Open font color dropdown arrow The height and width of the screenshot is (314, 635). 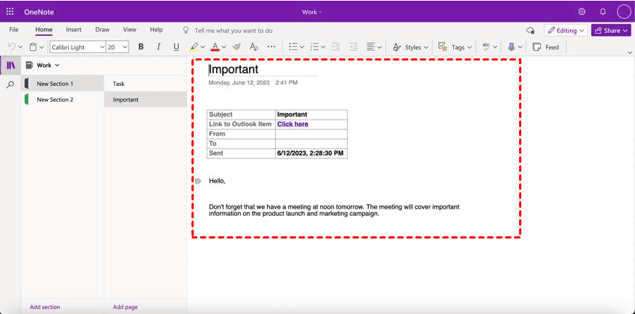[224, 47]
